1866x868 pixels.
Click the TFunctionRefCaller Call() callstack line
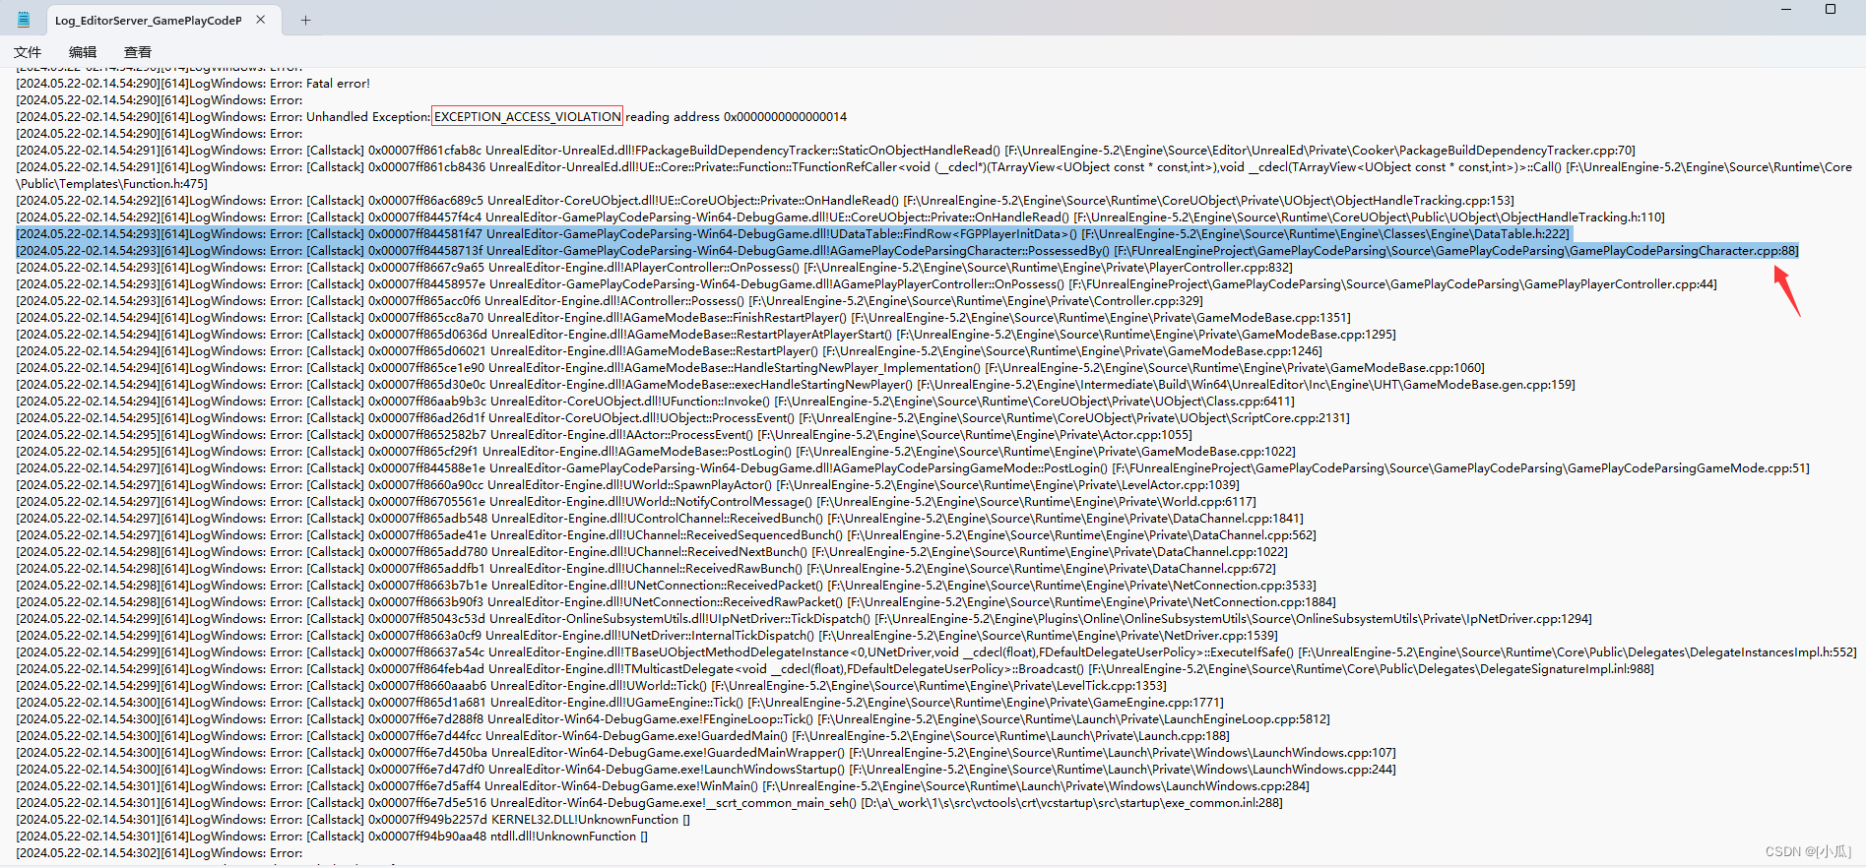point(933,175)
